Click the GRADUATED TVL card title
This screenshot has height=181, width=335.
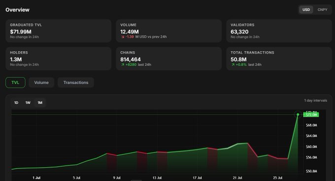pyautogui.click(x=26, y=25)
